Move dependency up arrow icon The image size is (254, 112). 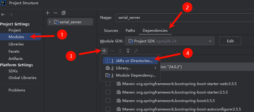click(120, 51)
